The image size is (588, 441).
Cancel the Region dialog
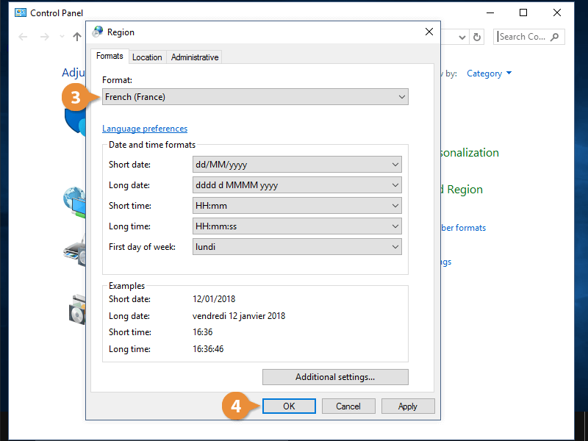pyautogui.click(x=348, y=406)
